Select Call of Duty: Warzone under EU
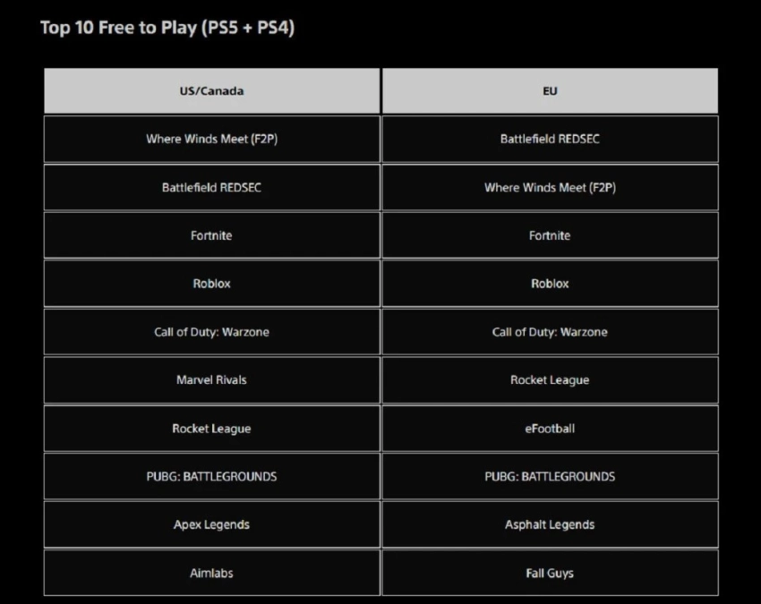The height and width of the screenshot is (604, 761). click(x=550, y=332)
